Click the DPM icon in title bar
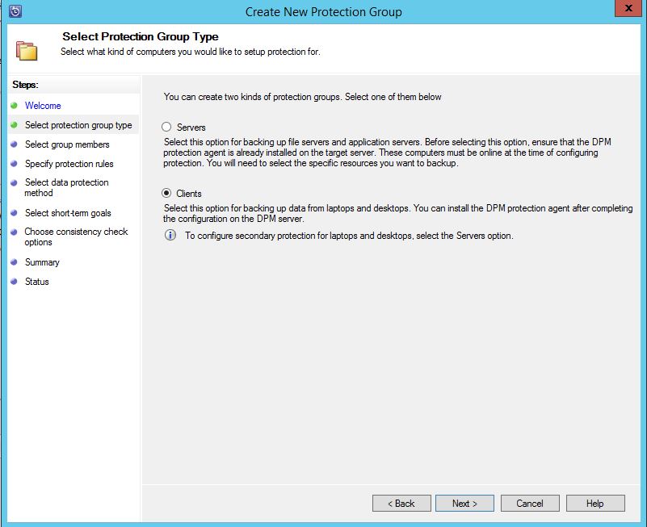 tap(14, 11)
